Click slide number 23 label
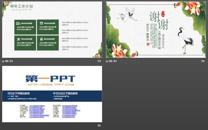This screenshot has height=130, width=208. 99,61
